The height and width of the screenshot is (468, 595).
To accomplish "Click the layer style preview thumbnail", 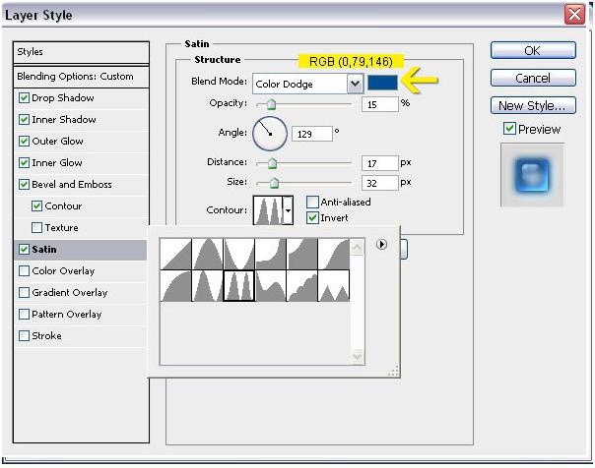I will pos(532,175).
